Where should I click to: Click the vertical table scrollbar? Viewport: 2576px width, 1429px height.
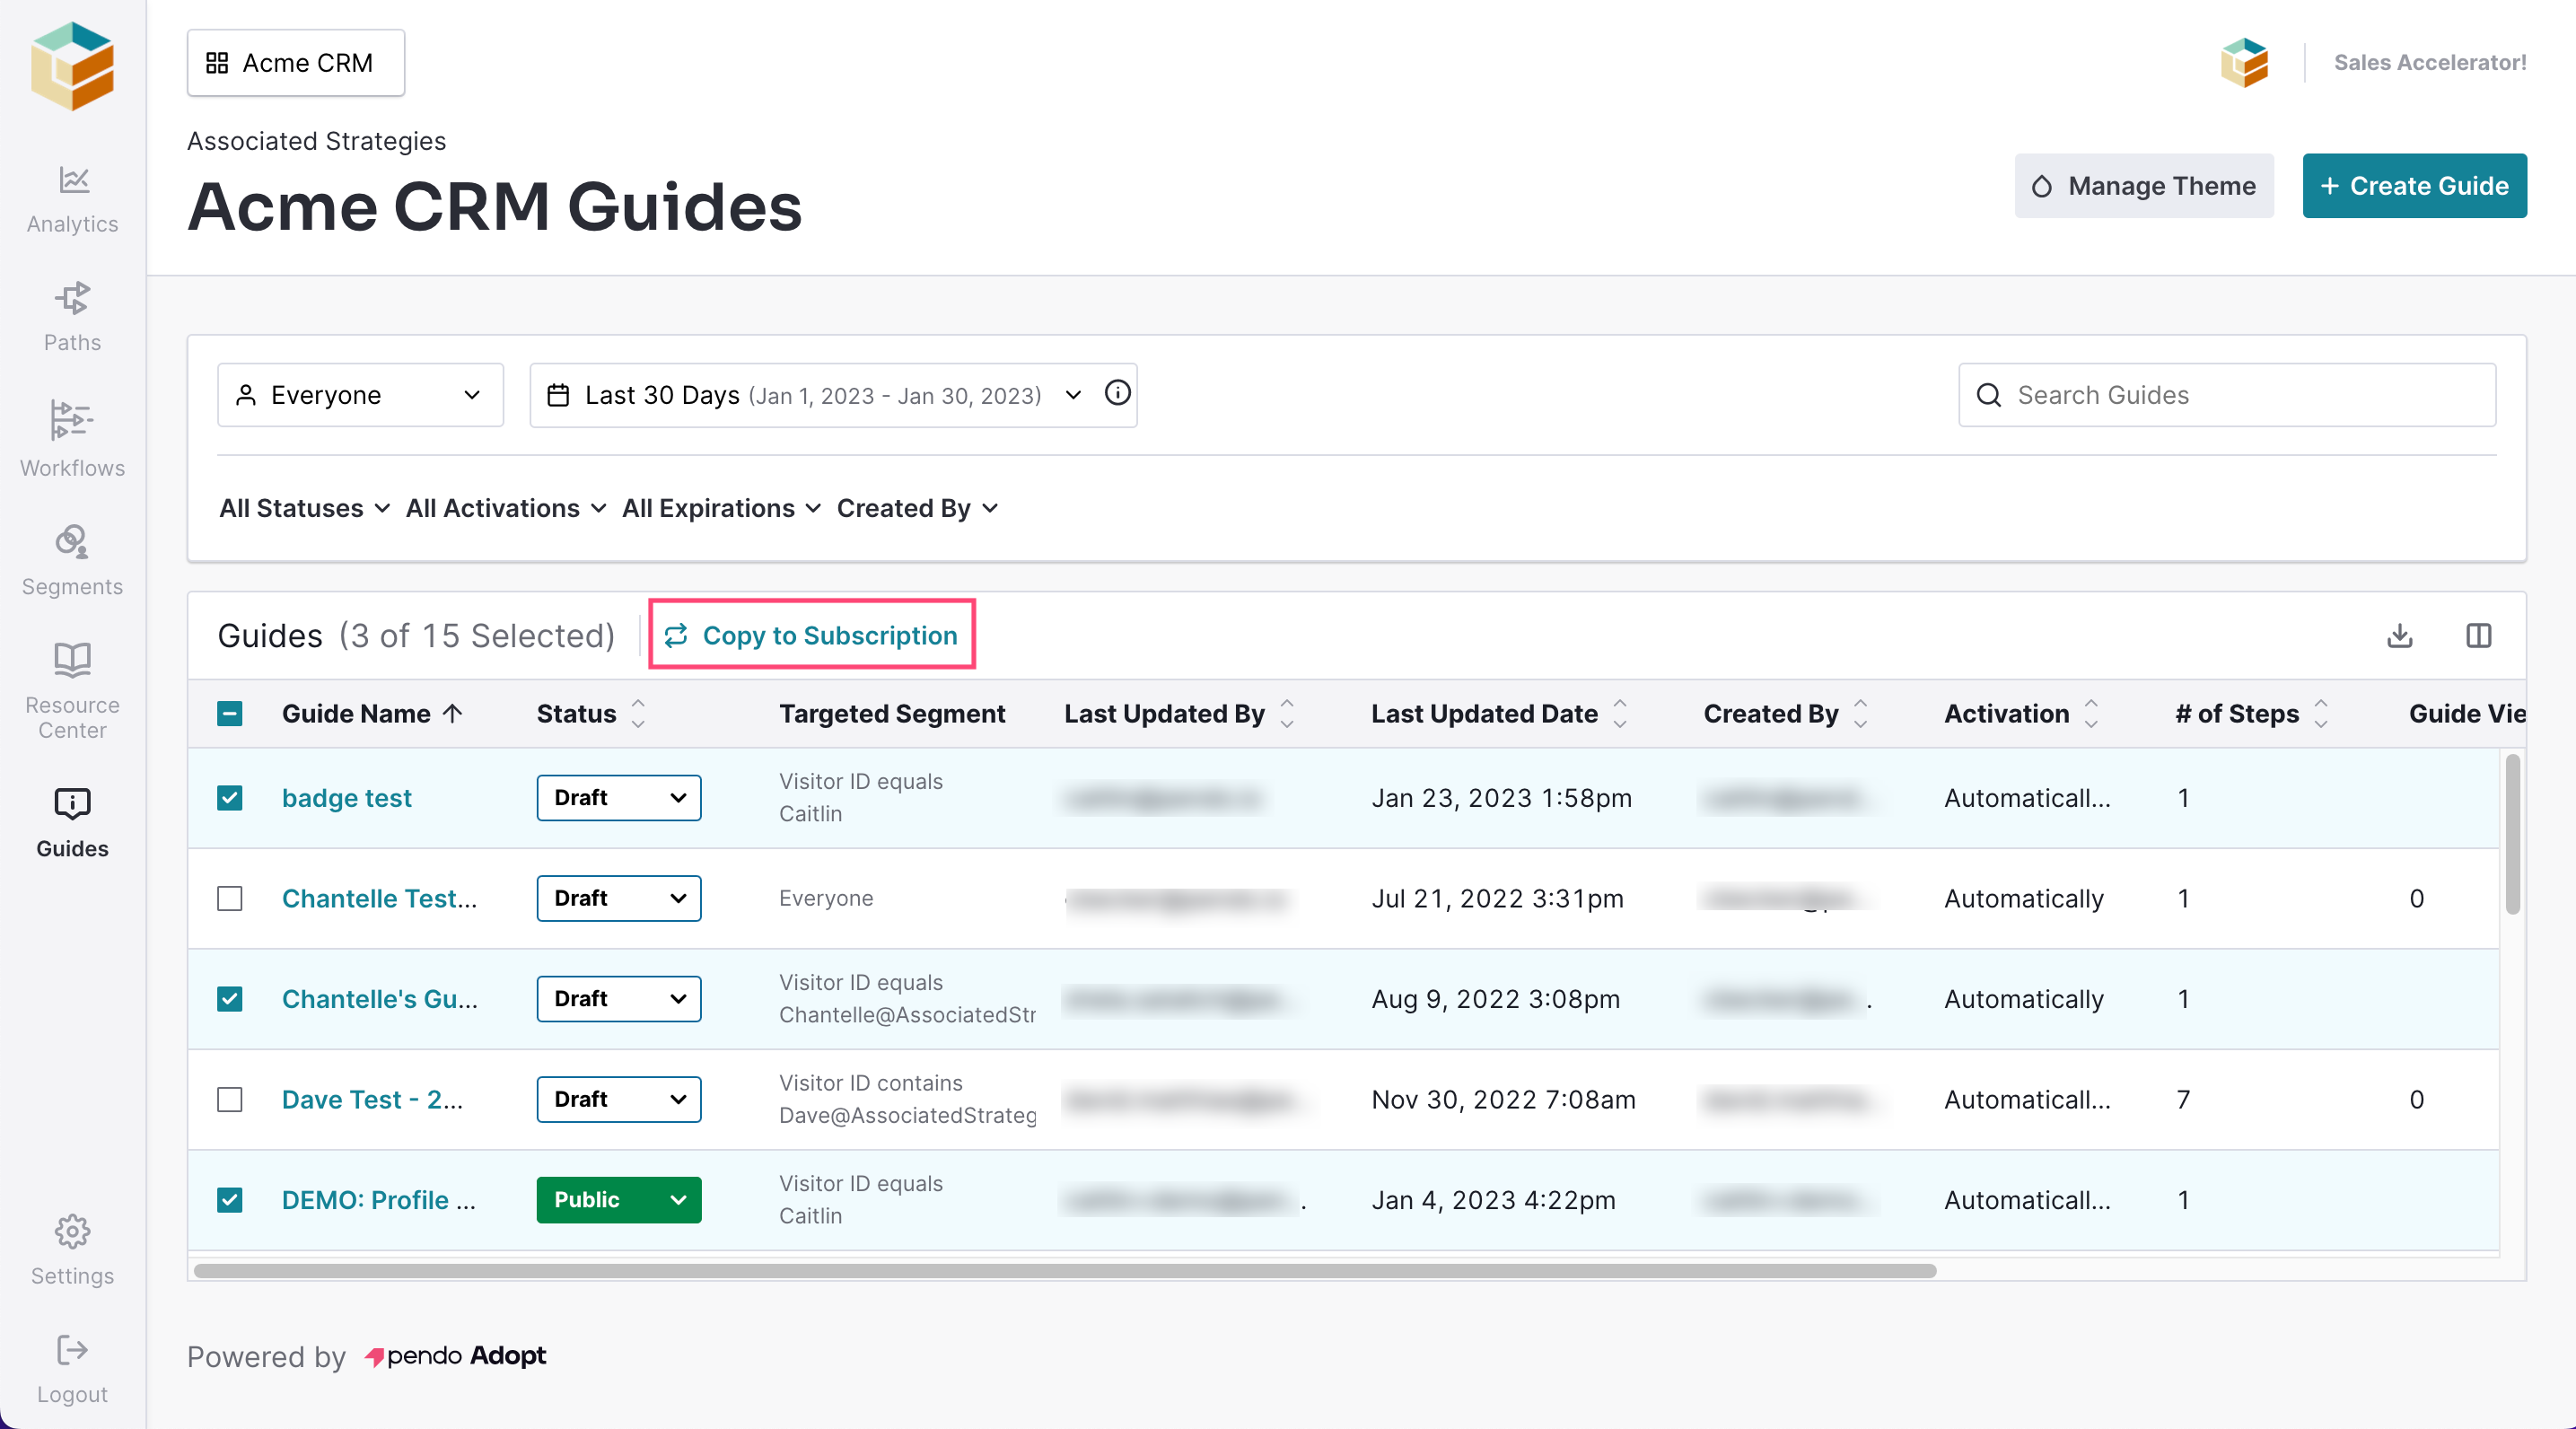coord(2513,834)
